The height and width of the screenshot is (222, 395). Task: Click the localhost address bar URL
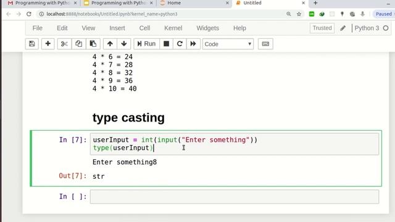point(112,14)
